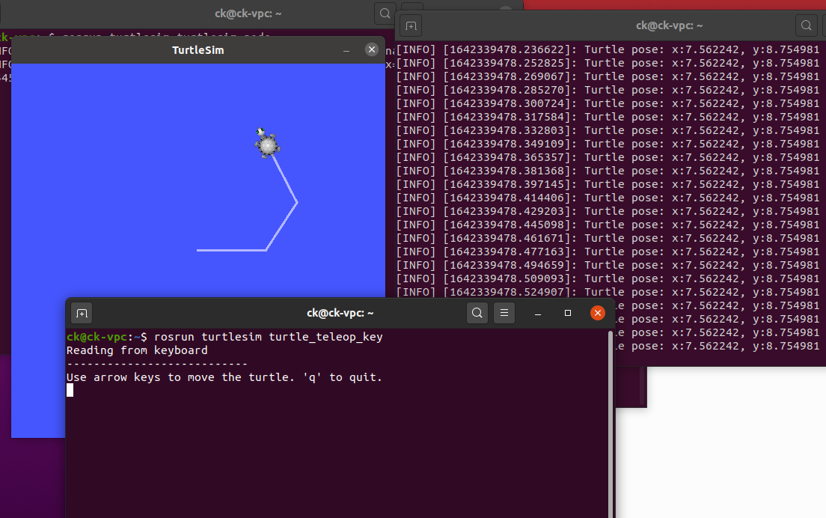Click background terminal title ck@ck-vpc: ~
The height and width of the screenshot is (518, 826).
(248, 13)
